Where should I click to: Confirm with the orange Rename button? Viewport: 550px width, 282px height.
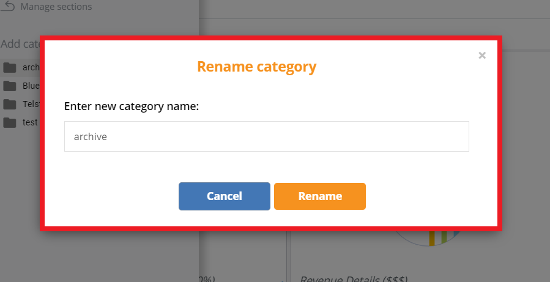[x=319, y=196]
